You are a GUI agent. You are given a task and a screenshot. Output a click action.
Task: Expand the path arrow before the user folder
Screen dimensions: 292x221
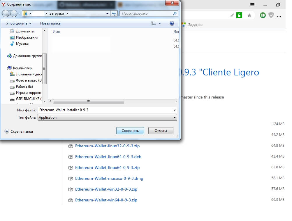pyautogui.click(x=30, y=13)
